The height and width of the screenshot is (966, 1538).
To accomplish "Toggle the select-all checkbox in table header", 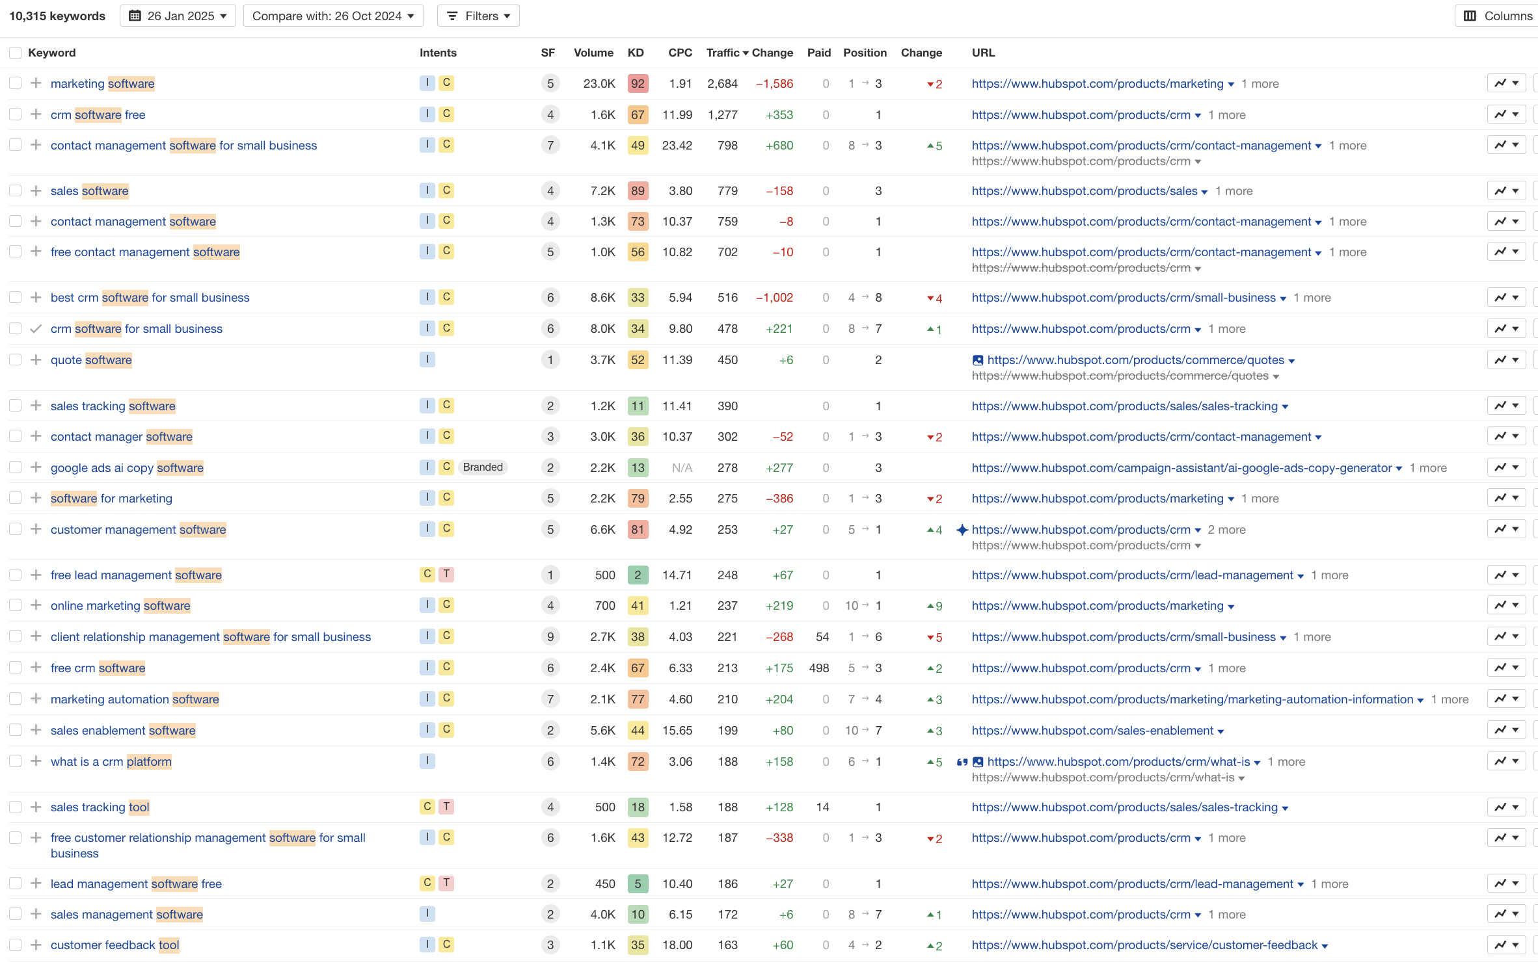I will click(16, 53).
